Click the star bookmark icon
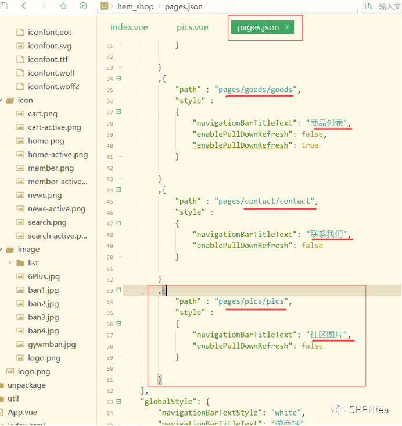The height and width of the screenshot is (426, 402). pos(63,6)
